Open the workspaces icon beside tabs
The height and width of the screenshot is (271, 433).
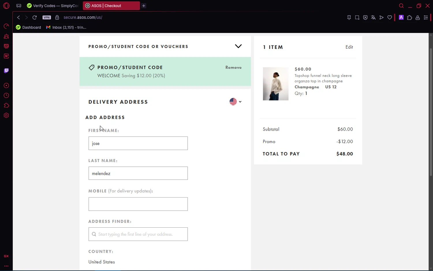click(19, 6)
